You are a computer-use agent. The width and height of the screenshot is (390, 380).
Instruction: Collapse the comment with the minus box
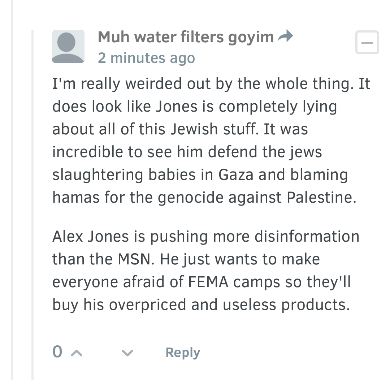click(x=367, y=42)
